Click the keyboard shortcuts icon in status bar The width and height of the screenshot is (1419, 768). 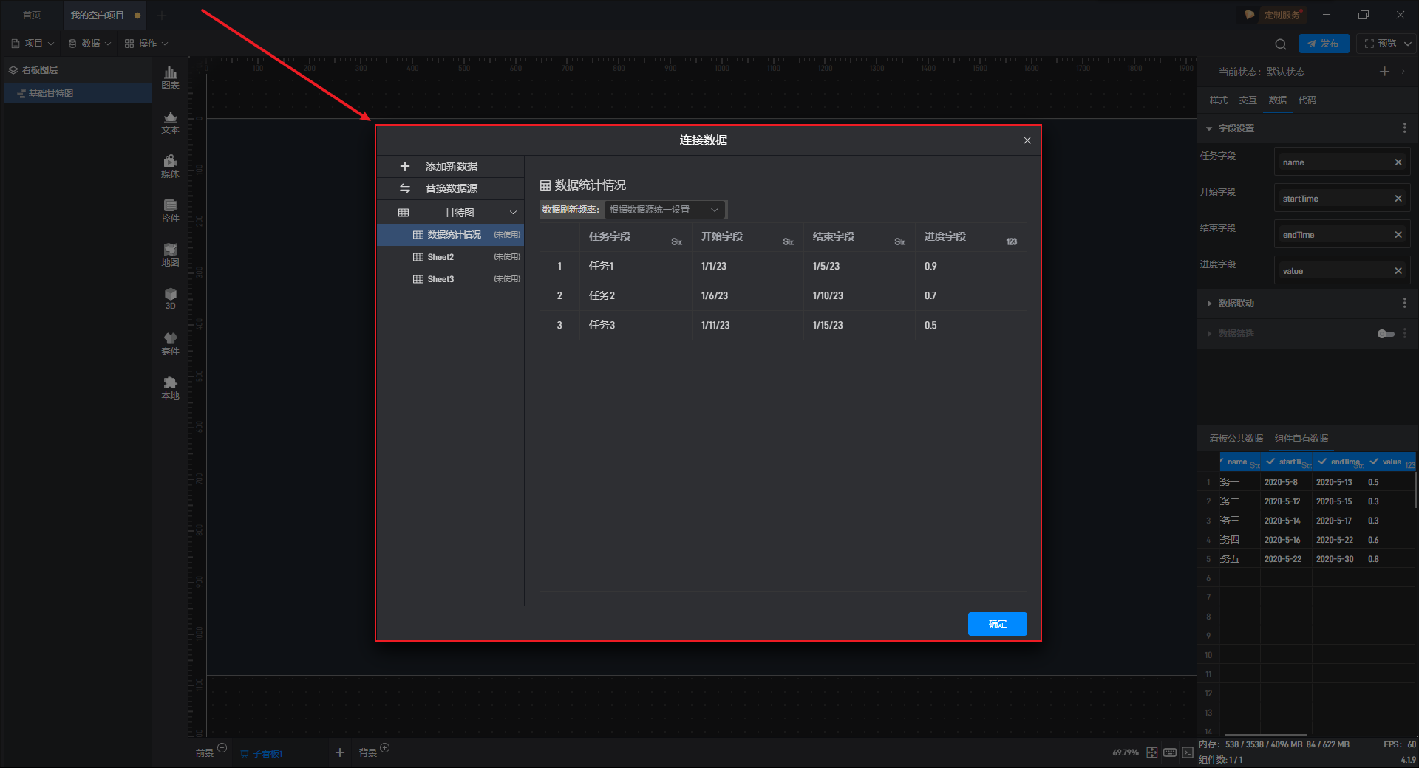pyautogui.click(x=1169, y=752)
